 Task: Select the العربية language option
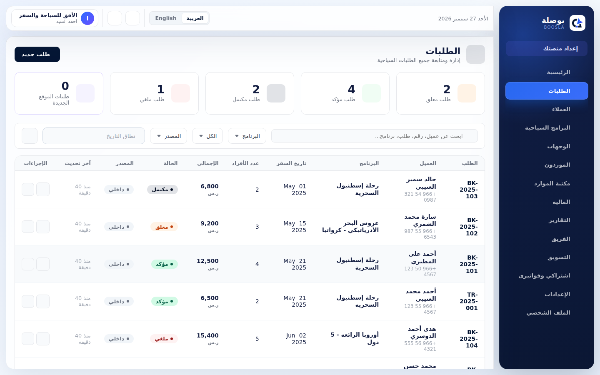point(195,18)
